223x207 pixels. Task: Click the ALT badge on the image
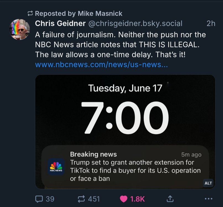(x=208, y=183)
